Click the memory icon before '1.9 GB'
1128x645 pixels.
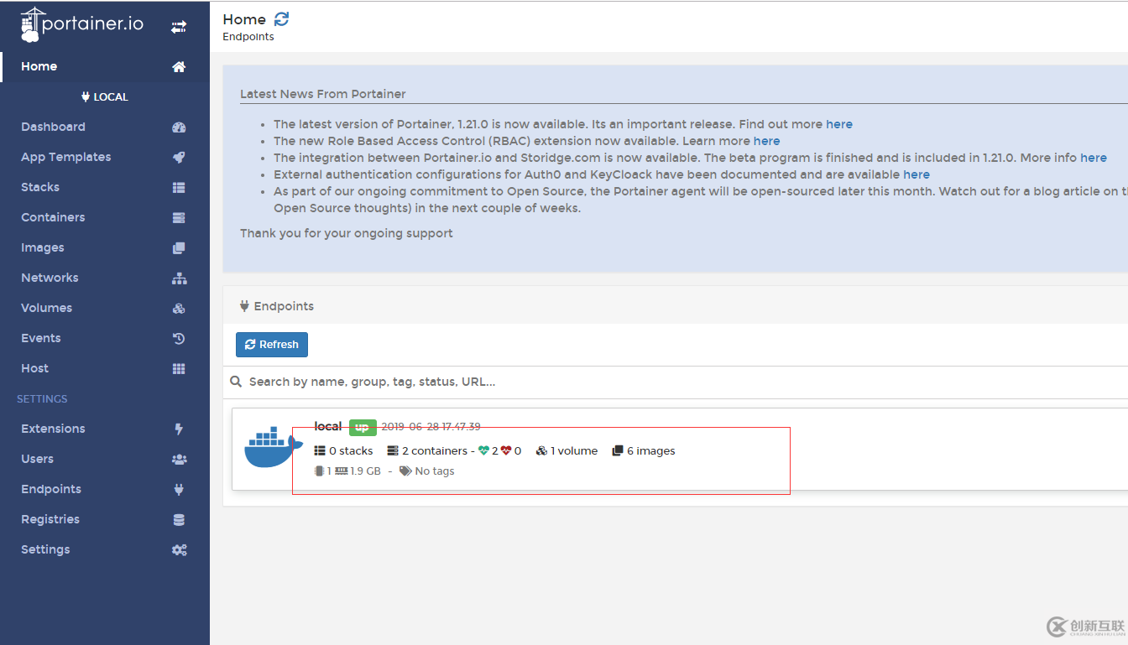click(x=342, y=471)
